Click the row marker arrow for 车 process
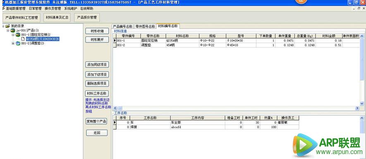The width and height of the screenshot is (366, 159). (x=115, y=122)
